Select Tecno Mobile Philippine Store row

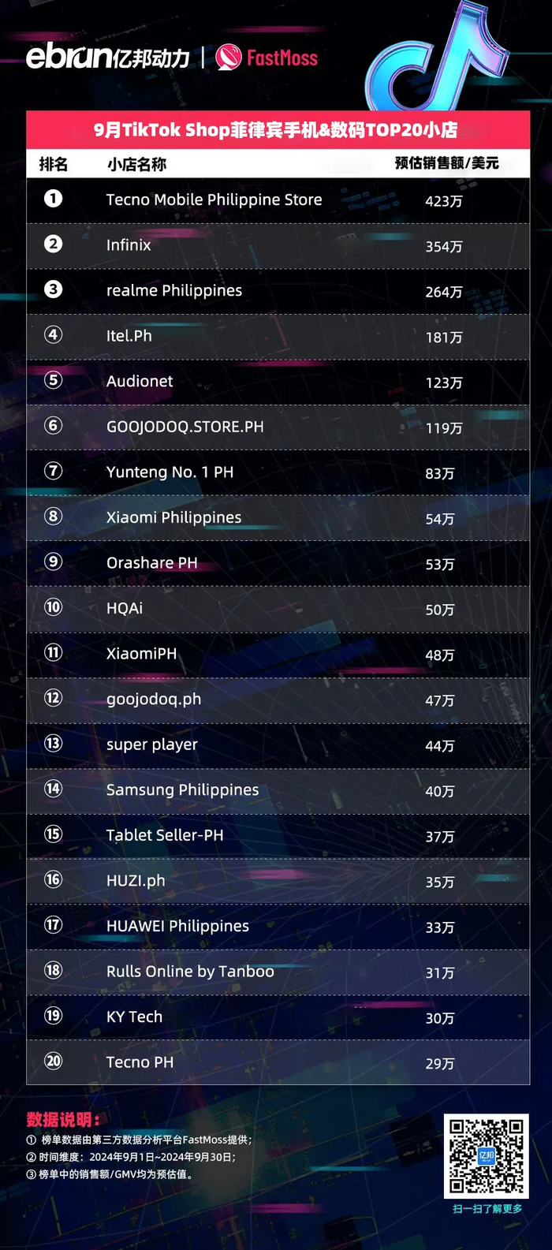(214, 200)
